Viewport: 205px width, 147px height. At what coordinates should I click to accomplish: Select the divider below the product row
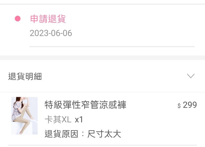[102, 145]
